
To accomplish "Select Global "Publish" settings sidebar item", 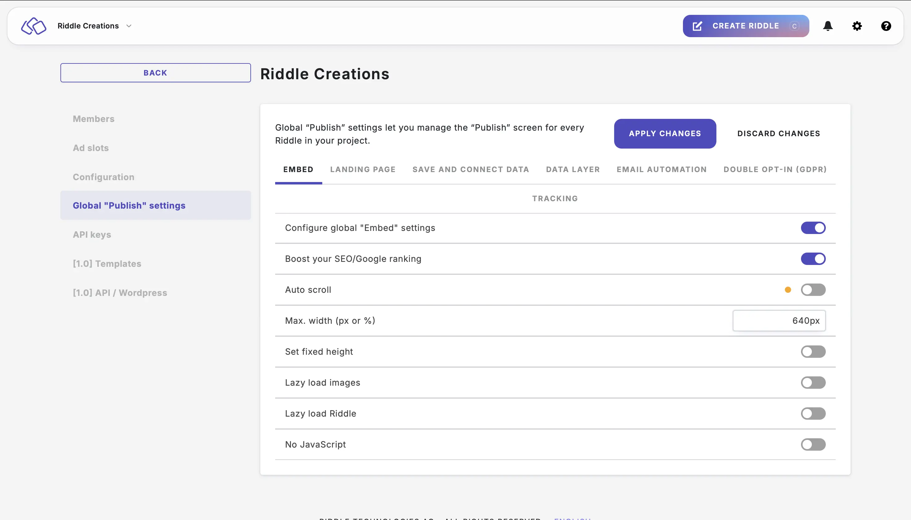I will point(156,205).
